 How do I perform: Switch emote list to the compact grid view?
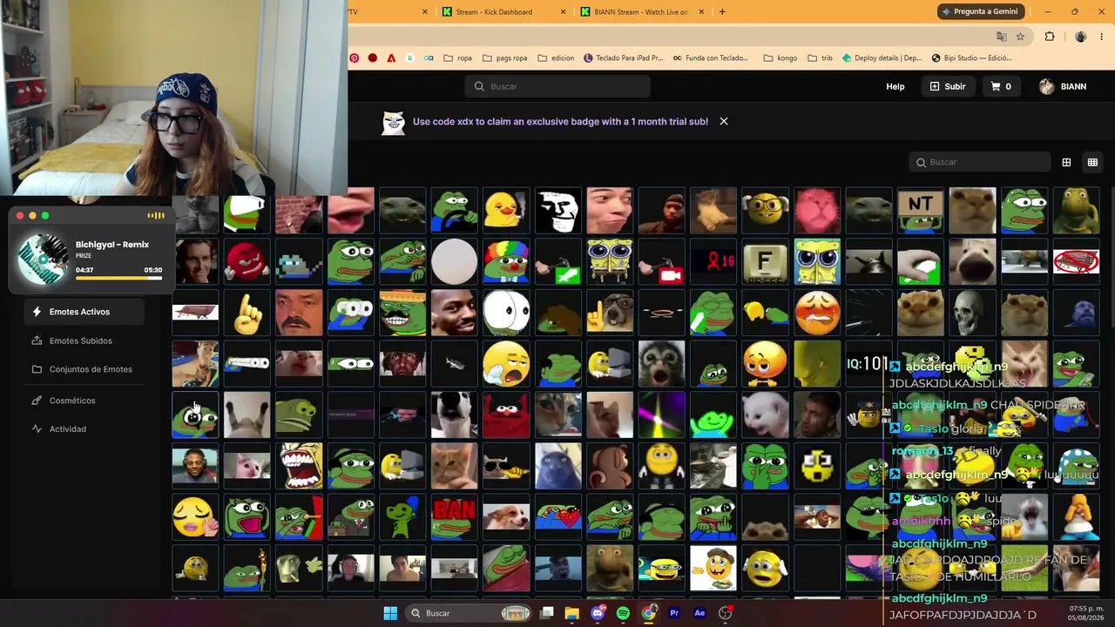pos(1092,162)
